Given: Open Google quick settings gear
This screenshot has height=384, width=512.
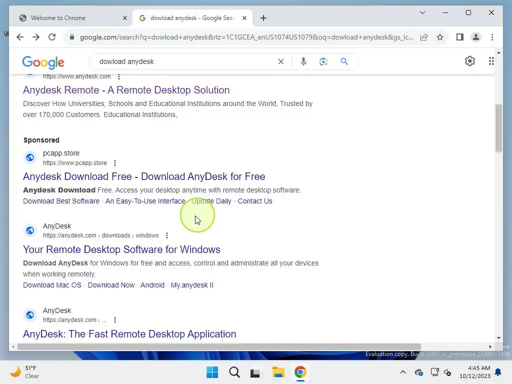Looking at the screenshot, I should (x=470, y=61).
